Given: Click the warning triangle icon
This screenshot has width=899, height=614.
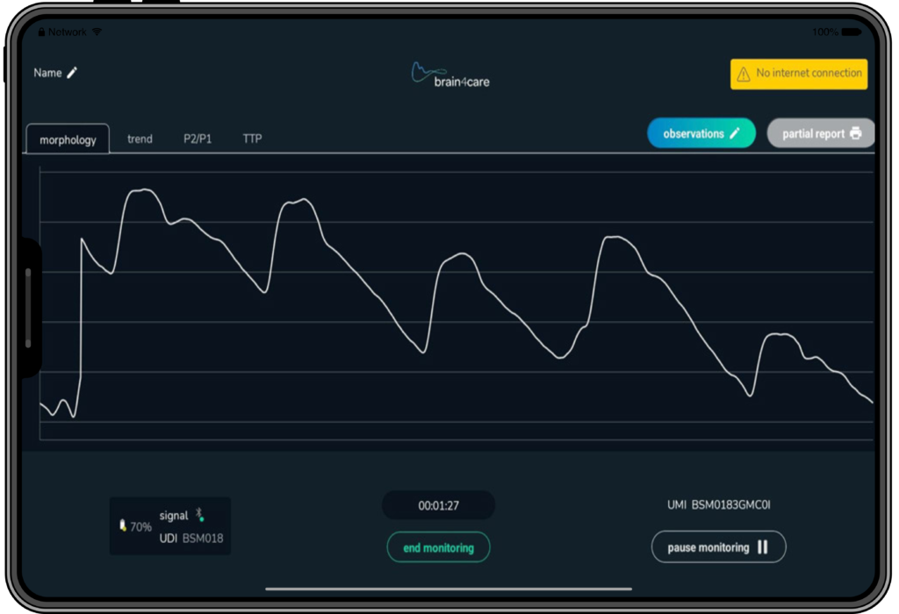Looking at the screenshot, I should 743,74.
